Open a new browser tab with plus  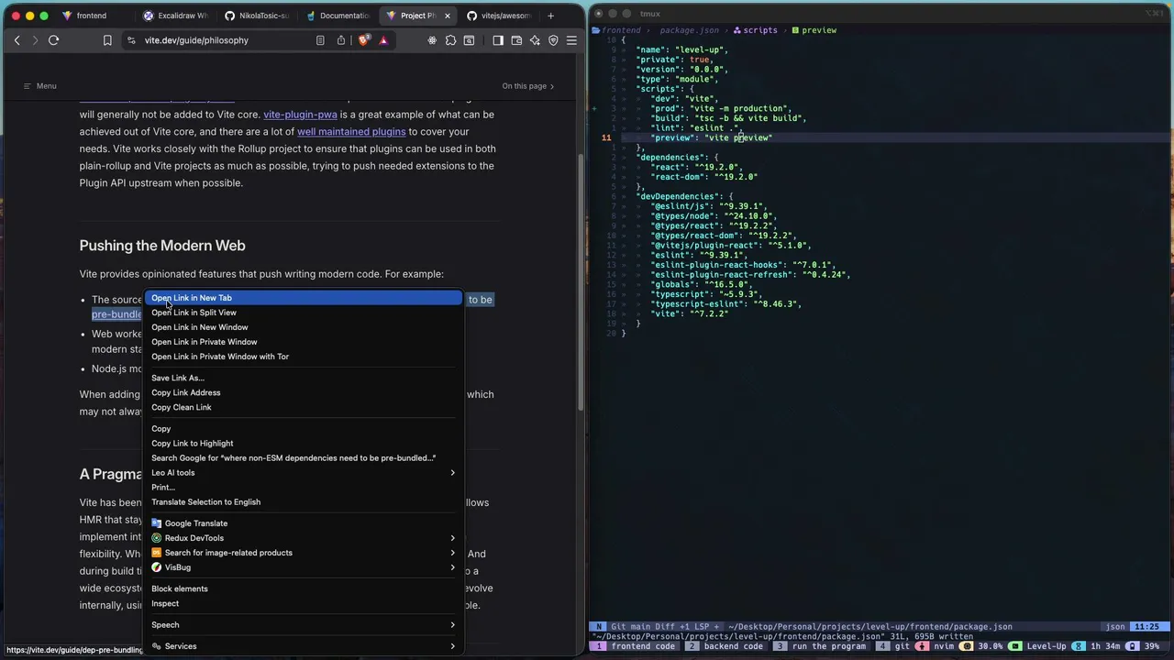pos(550,16)
